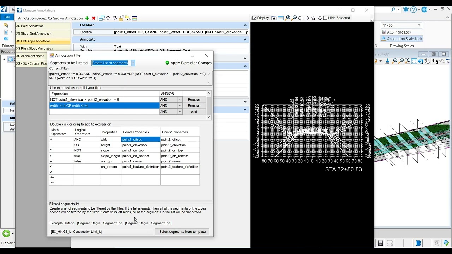Viewport: 452px width, 254px height.
Task: Click the Update View brush icon in Default-3D
Action: 387,61
